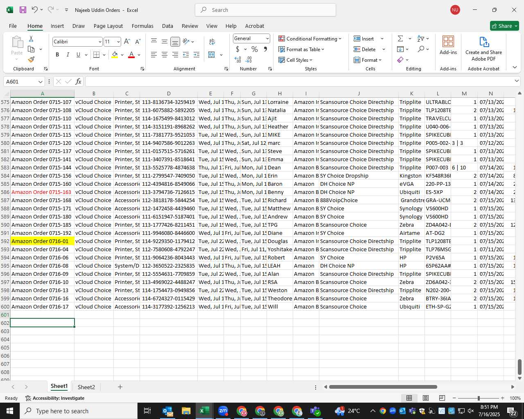Toggle Top Align

pos(154,41)
